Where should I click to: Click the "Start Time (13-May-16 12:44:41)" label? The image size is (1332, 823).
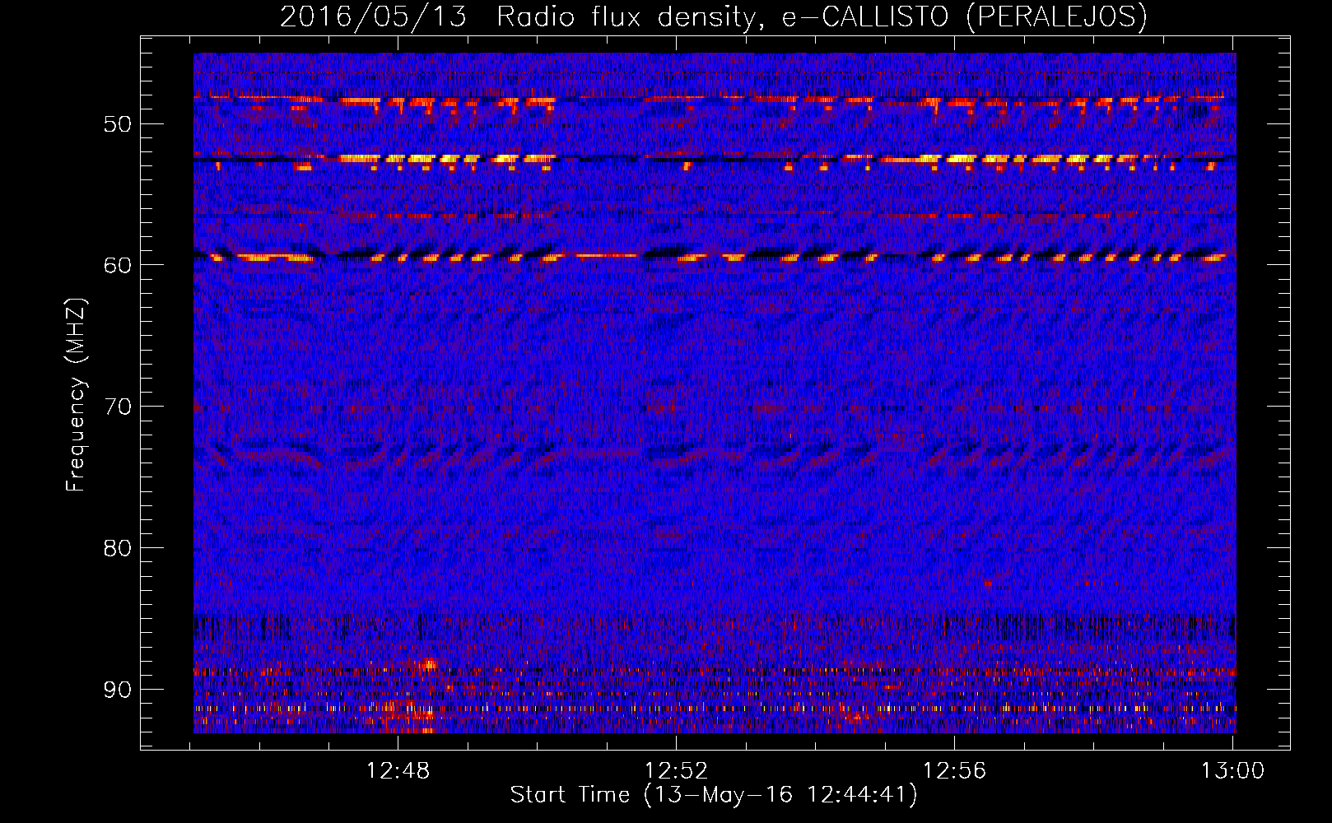714,795
